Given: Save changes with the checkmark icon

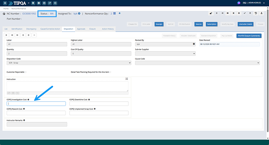Looking at the screenshot, I should pyautogui.click(x=245, y=13).
